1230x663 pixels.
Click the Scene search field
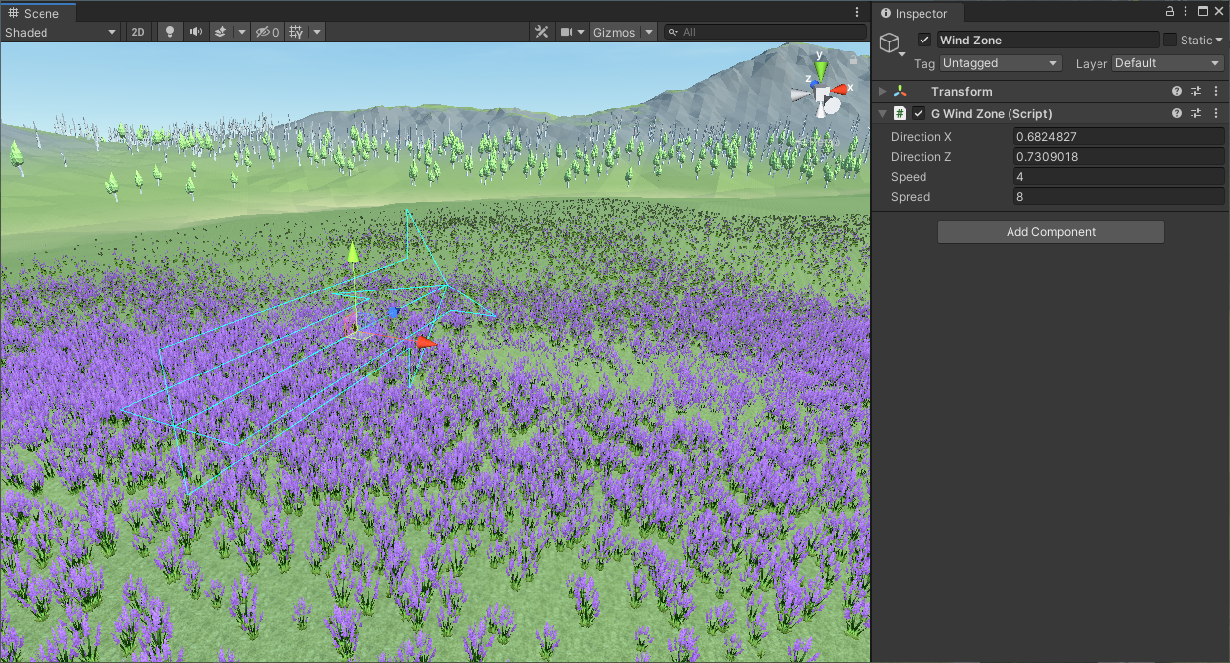click(x=765, y=32)
